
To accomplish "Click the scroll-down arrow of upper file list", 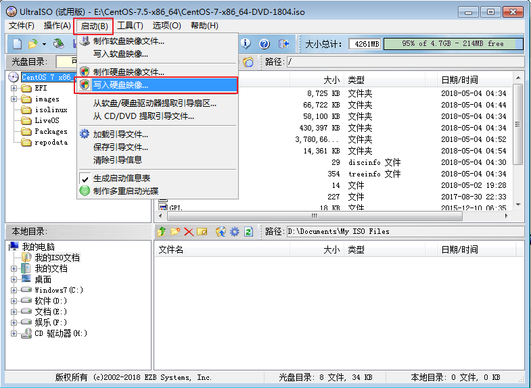I will point(518,205).
